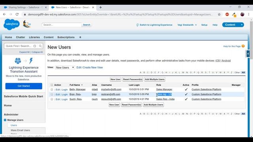Open the Libraries tab
This screenshot has width=253, height=142.
click(x=34, y=37)
